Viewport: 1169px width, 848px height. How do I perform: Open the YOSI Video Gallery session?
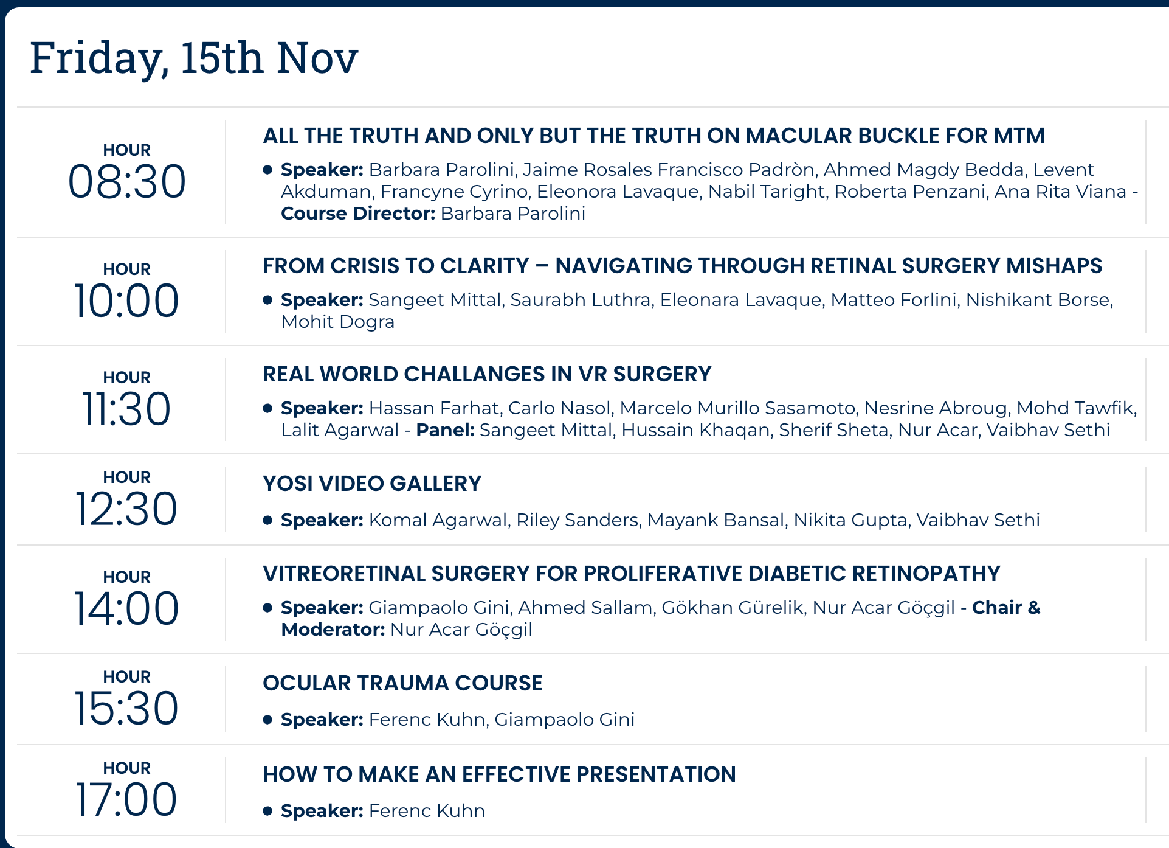tap(372, 484)
